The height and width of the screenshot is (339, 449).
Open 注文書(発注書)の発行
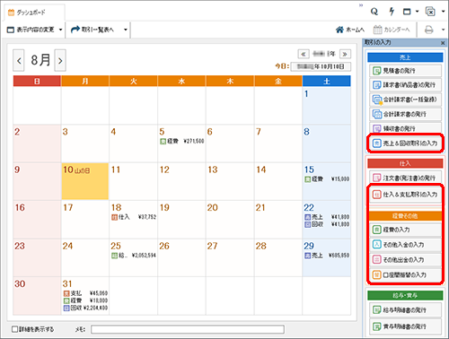click(405, 178)
